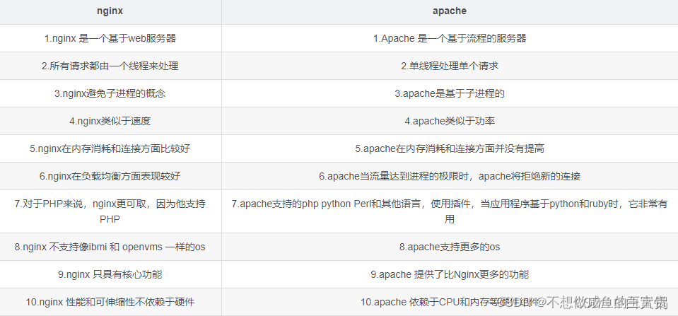Image resolution: width=678 pixels, height=316 pixels.
Task: Click row 7 apache cell on php python Perl
Action: click(x=450, y=211)
